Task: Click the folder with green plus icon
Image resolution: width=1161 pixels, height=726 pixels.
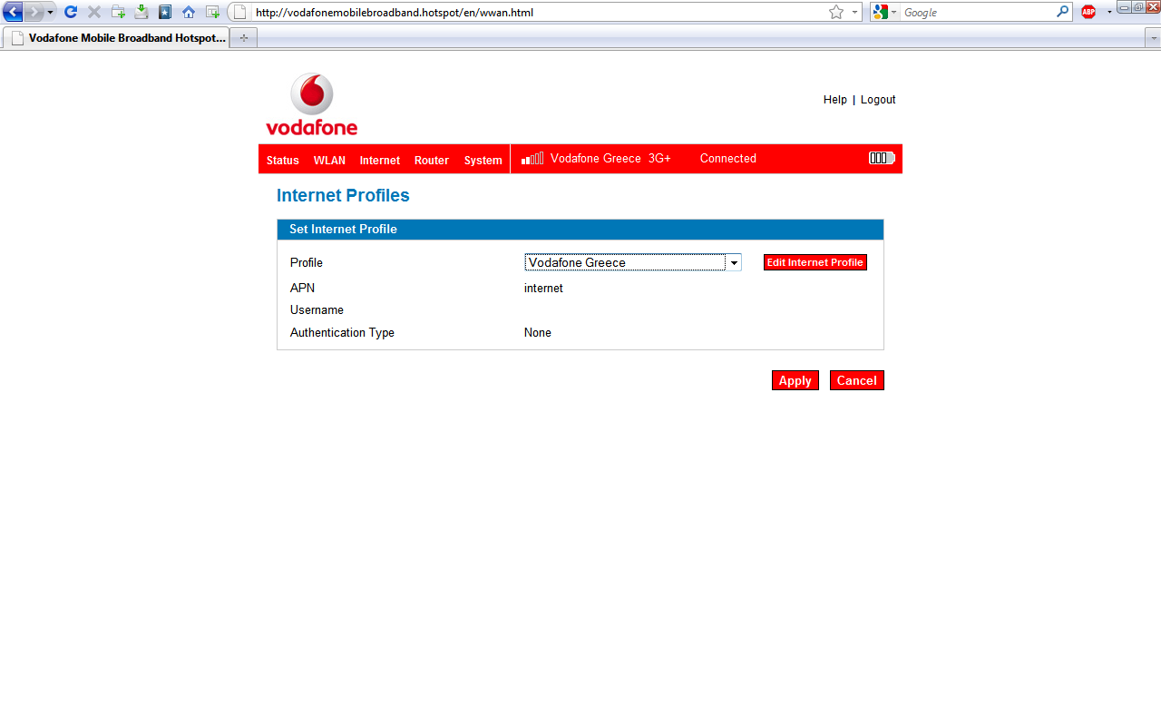Action: click(x=118, y=12)
